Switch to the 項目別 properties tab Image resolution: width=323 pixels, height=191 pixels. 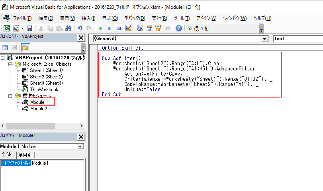(x=25, y=155)
